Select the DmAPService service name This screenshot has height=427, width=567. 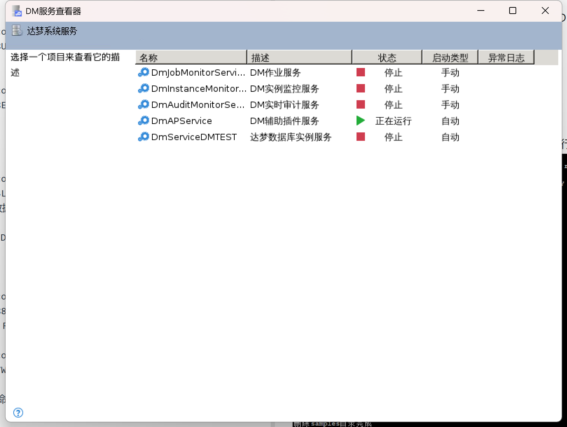click(181, 121)
